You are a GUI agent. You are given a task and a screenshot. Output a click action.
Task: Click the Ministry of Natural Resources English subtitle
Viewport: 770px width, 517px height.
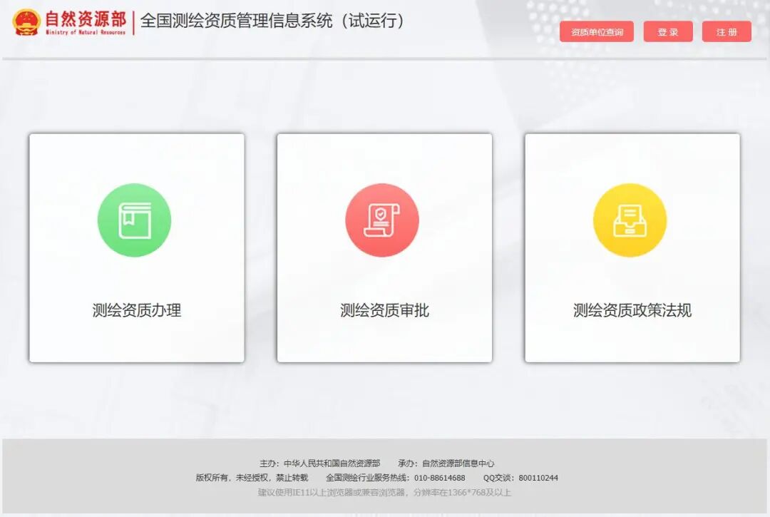[86, 32]
